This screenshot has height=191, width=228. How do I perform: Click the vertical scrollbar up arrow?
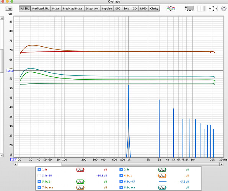click(2, 18)
